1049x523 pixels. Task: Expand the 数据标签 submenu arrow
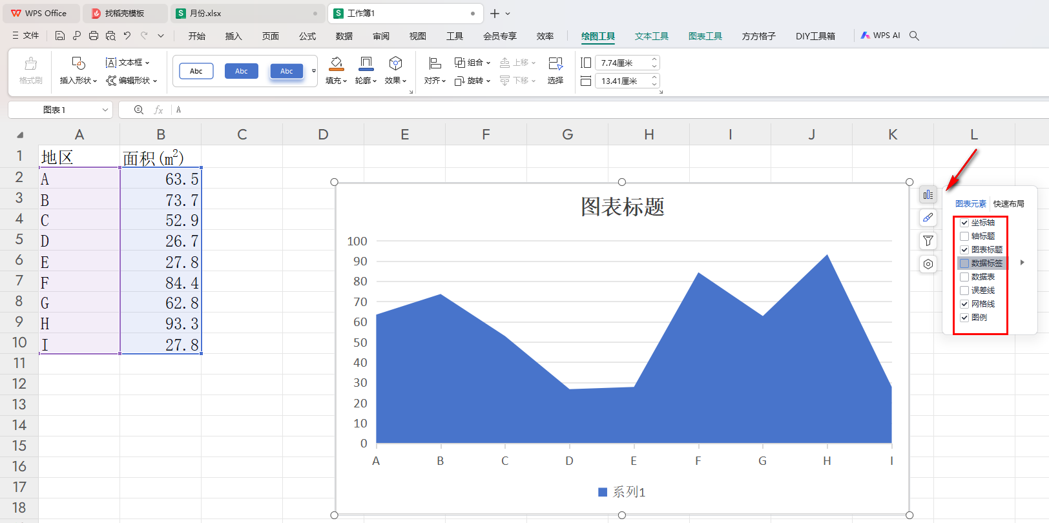click(x=1023, y=263)
